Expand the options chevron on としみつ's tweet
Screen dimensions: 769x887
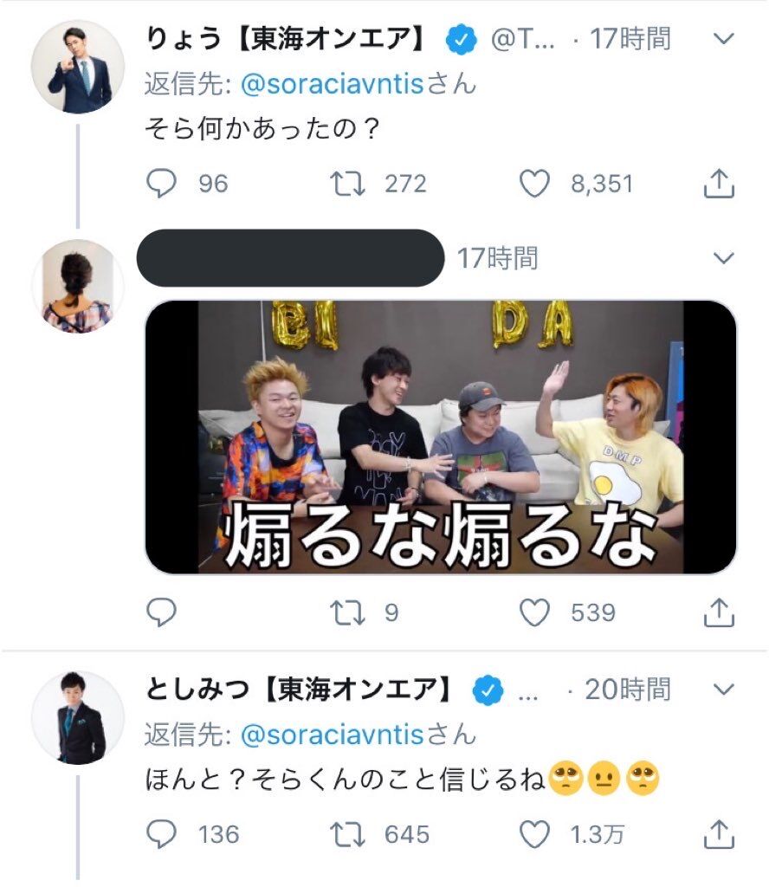pos(724,689)
